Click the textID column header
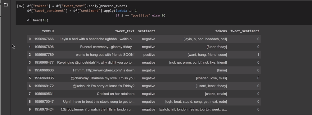Screen dimensions: 312x115 pyautogui.click(x=48, y=31)
